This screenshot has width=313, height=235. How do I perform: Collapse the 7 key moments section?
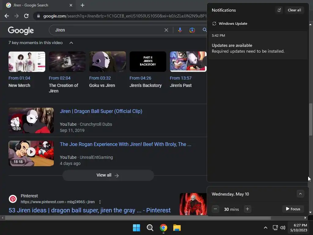point(71,43)
